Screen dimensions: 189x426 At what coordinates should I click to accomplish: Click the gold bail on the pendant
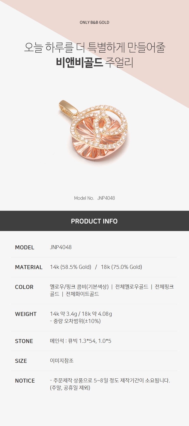point(67,107)
